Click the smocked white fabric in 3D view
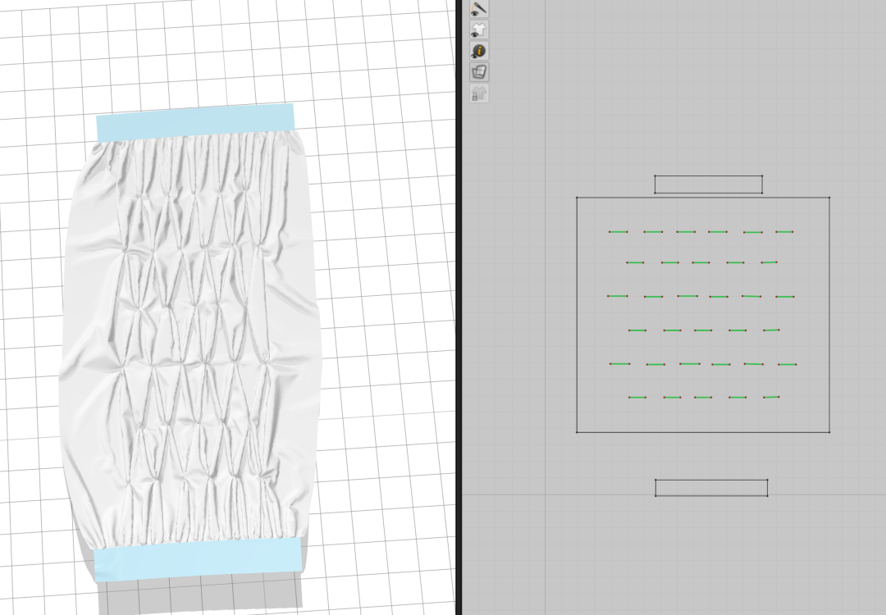The image size is (886, 615). tap(191, 339)
